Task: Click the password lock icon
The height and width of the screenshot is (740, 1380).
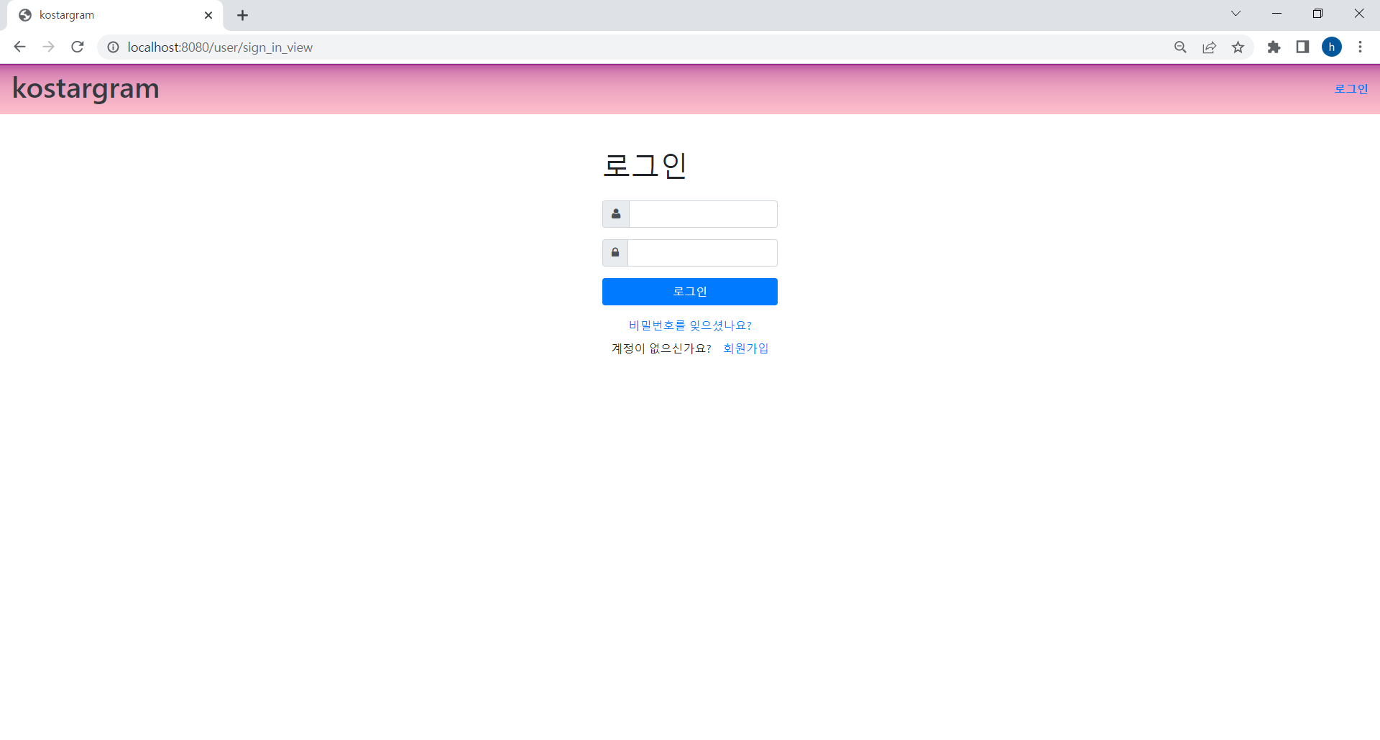Action: (615, 252)
